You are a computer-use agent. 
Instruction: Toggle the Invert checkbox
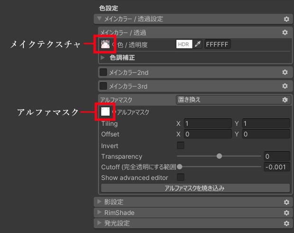click(x=181, y=146)
